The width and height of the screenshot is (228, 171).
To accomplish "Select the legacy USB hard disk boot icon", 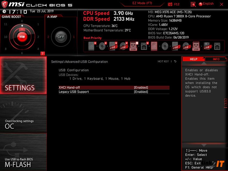I will (x=175, y=46).
